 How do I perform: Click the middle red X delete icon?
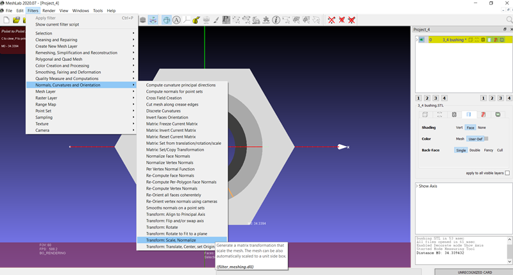pos(342,21)
